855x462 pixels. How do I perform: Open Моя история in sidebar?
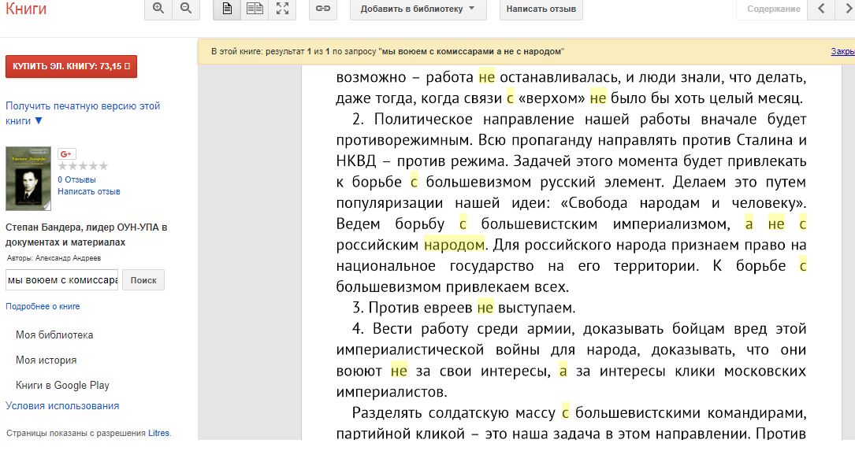pos(46,360)
